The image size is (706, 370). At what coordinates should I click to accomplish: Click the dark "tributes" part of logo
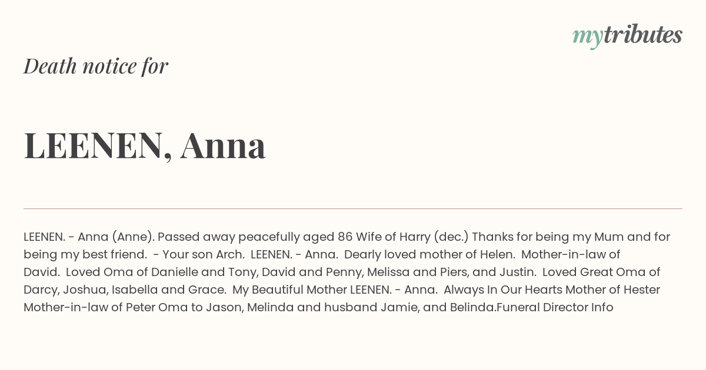[642, 35]
